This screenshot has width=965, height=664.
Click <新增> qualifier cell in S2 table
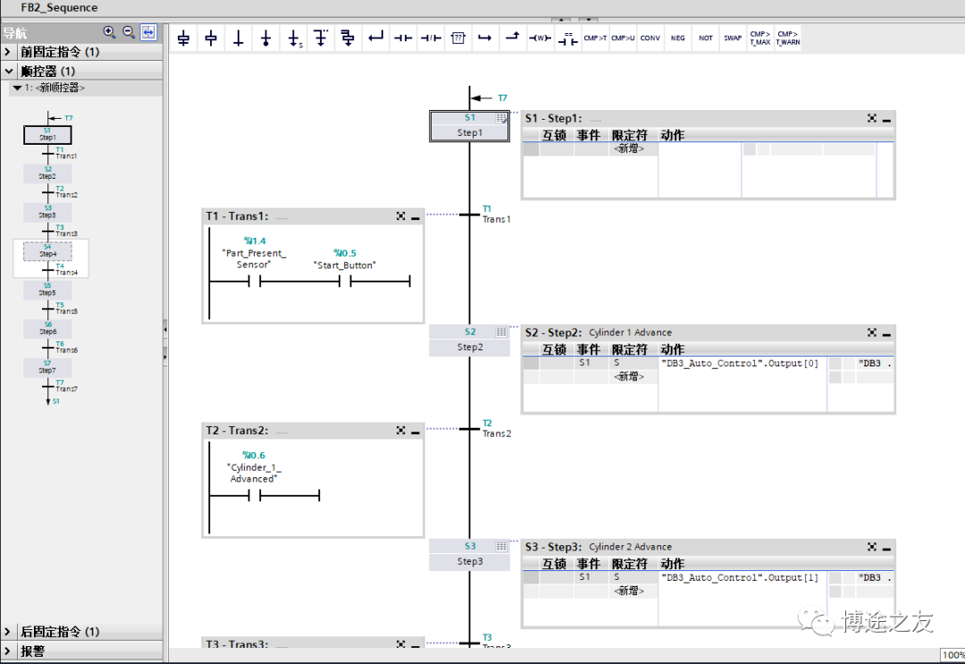click(x=628, y=376)
